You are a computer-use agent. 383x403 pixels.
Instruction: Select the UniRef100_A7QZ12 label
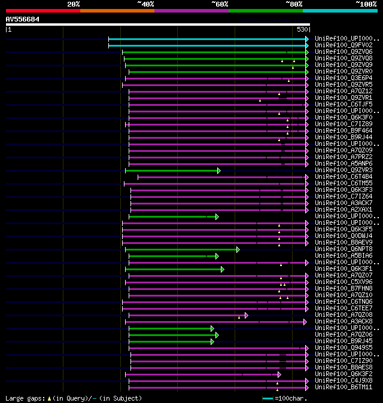pos(344,91)
